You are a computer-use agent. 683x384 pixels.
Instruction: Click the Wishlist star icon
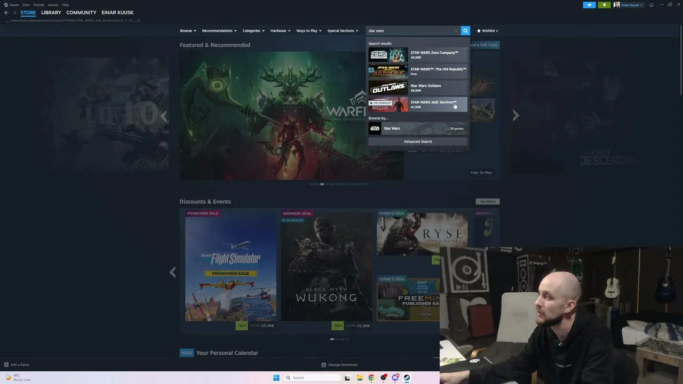click(x=479, y=31)
